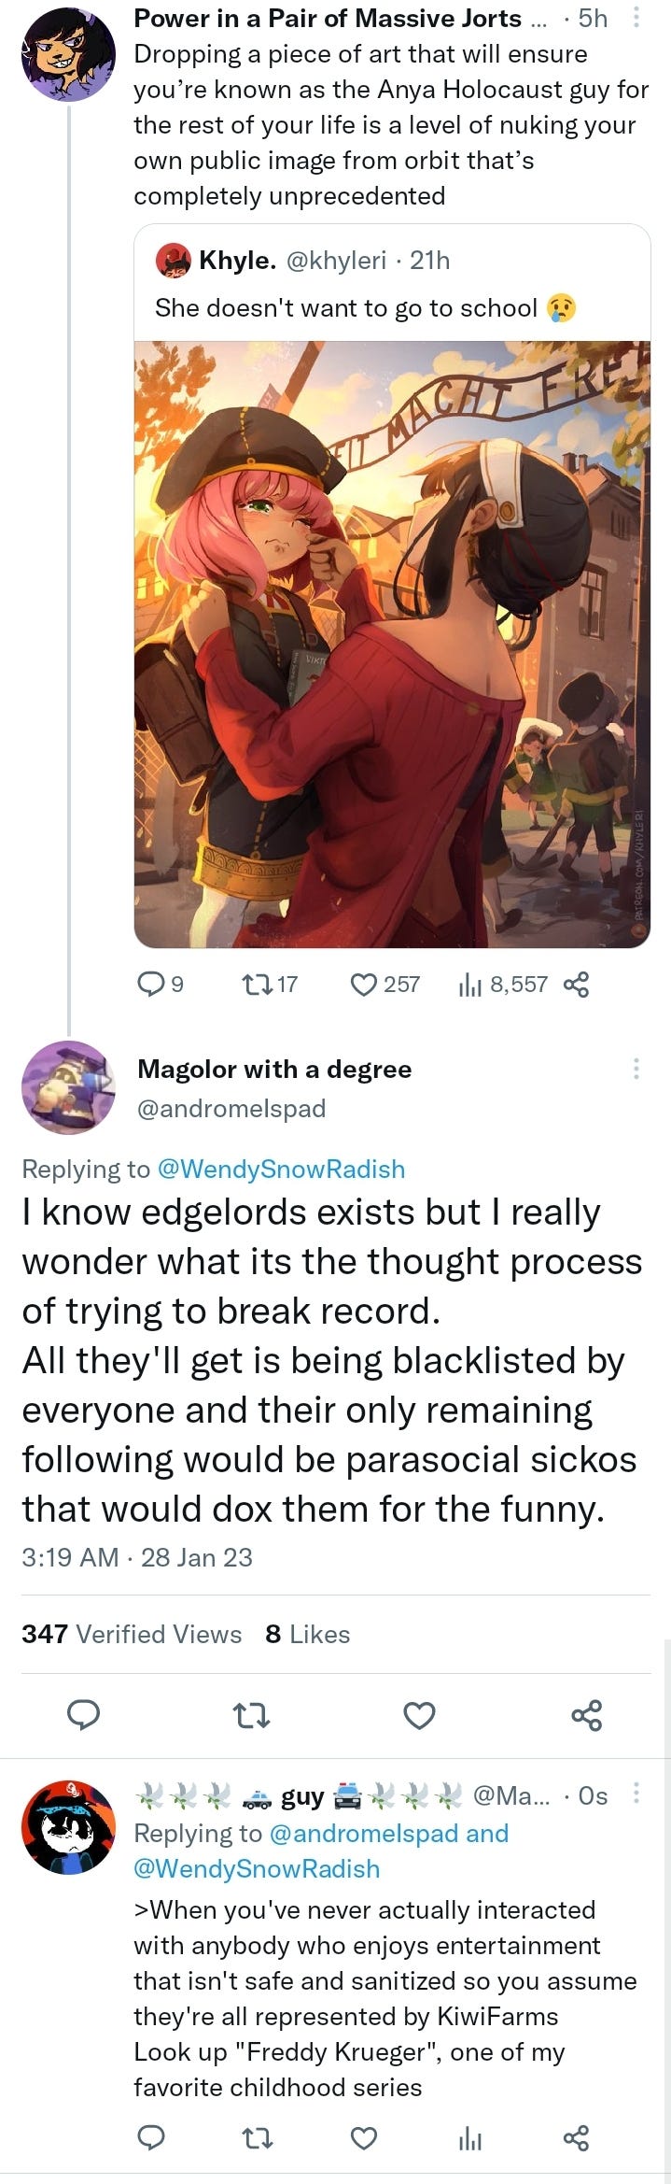This screenshot has height=2184, width=671.
Task: Open the @WendySnowRadish mention link
Action: tap(281, 1169)
